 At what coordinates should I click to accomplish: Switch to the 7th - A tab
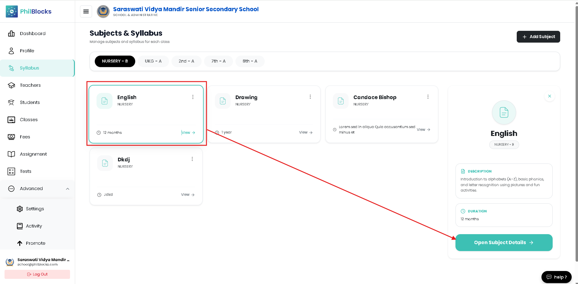[219, 61]
